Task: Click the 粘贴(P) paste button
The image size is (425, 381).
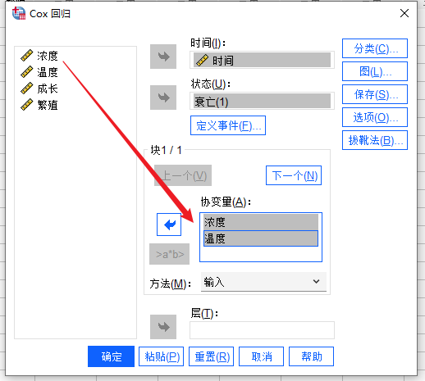Action: 161,356
